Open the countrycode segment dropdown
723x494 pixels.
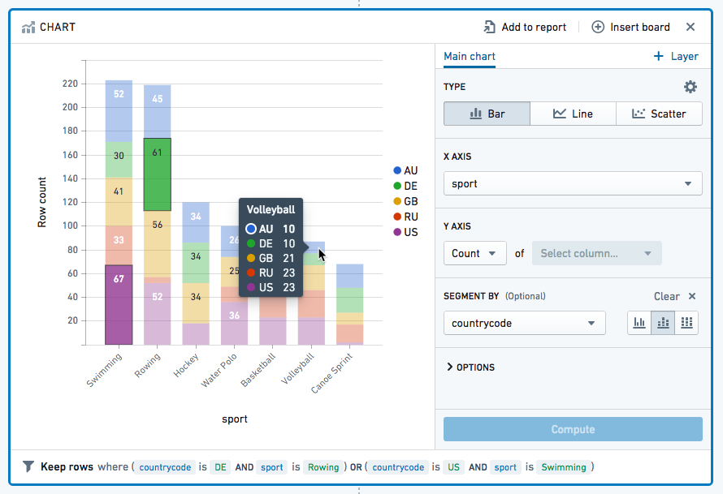[524, 323]
